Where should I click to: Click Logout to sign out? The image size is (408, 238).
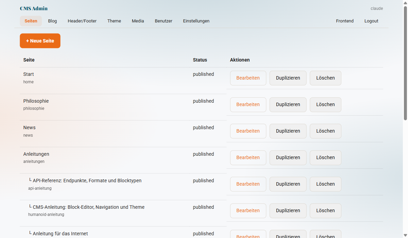(371, 21)
